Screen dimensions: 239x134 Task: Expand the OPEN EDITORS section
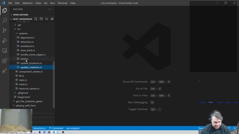[x=21, y=15]
